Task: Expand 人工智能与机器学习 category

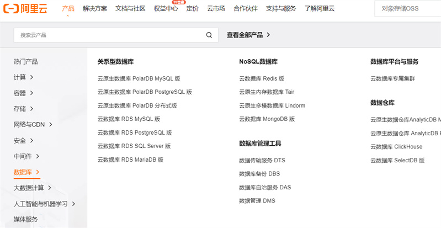Action: (45, 204)
